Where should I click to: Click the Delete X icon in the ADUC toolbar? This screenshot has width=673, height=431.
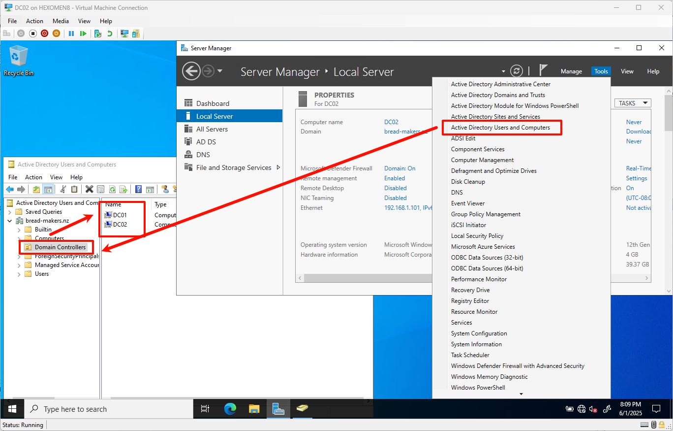pyautogui.click(x=89, y=189)
